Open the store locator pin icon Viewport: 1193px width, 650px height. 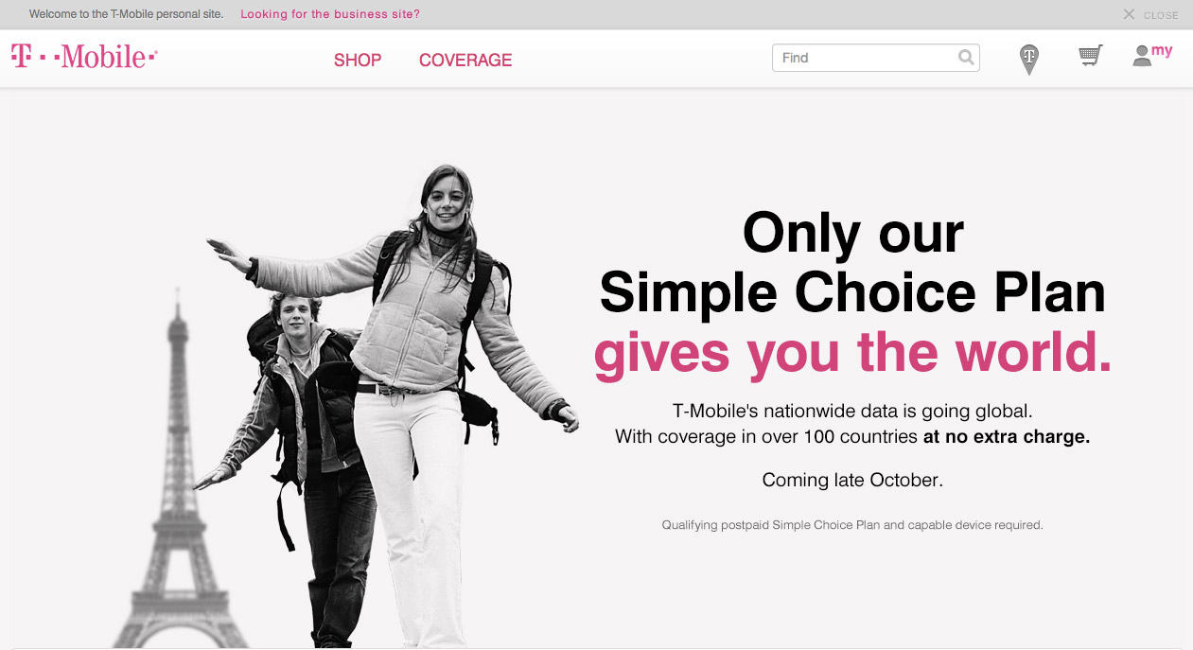tap(1028, 60)
